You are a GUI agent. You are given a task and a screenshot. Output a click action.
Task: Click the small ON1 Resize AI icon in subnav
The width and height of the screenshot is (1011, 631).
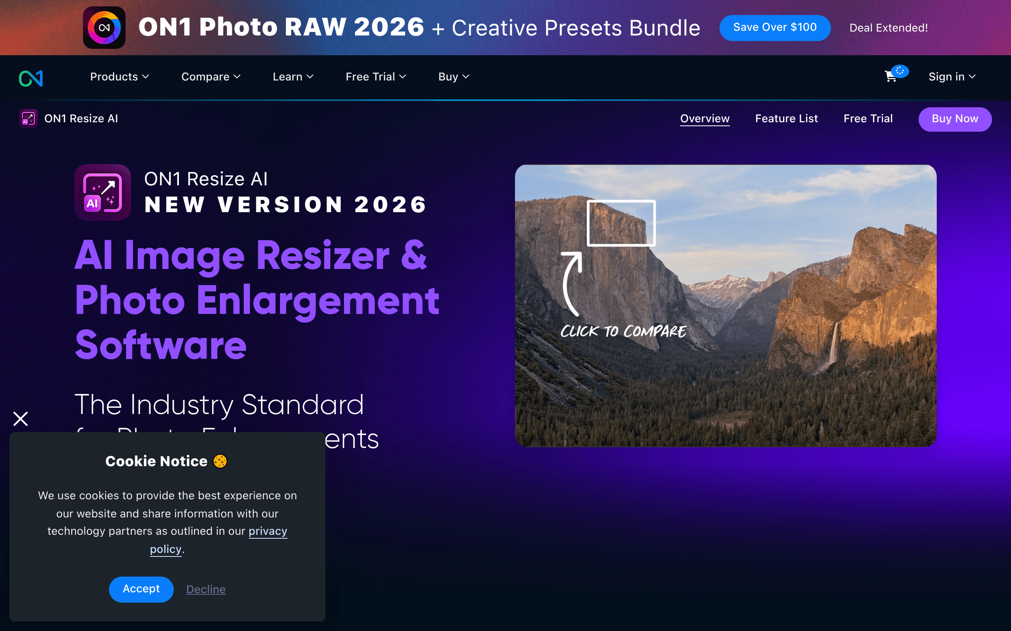(x=28, y=119)
